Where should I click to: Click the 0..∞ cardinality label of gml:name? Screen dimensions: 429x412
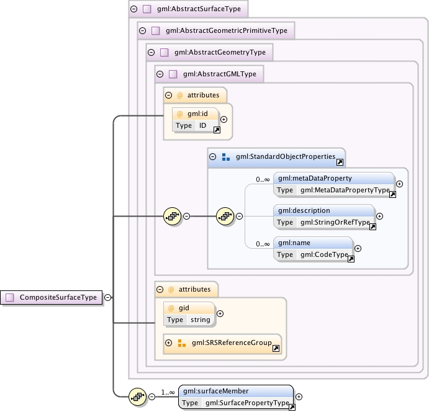[x=263, y=244]
